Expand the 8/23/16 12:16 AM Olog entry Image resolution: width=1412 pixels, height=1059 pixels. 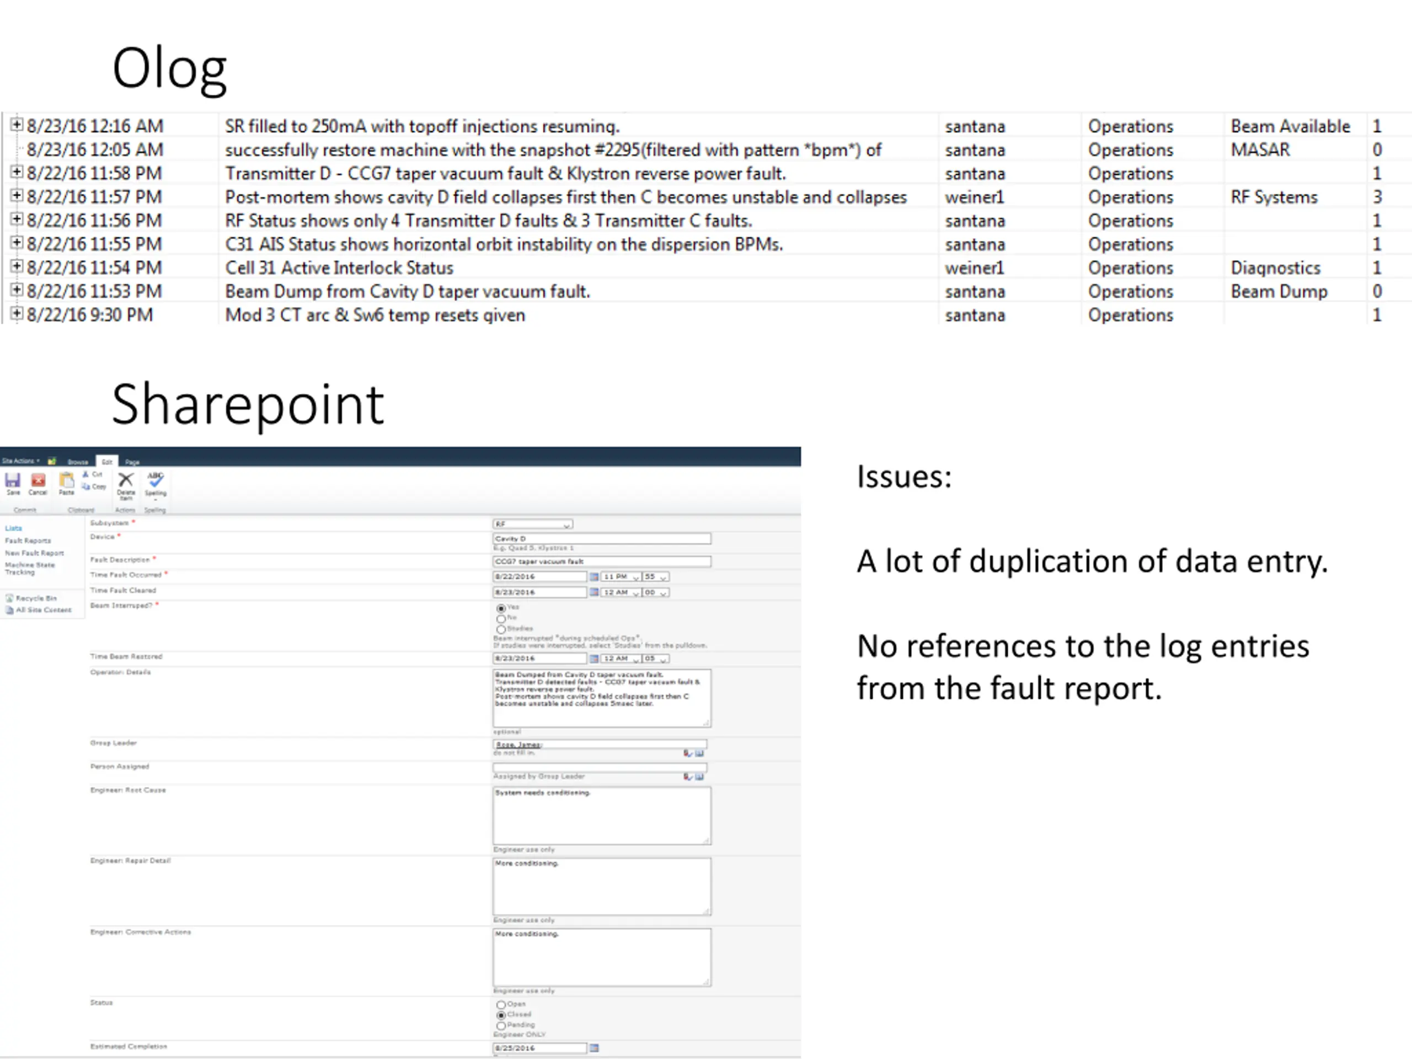(17, 125)
